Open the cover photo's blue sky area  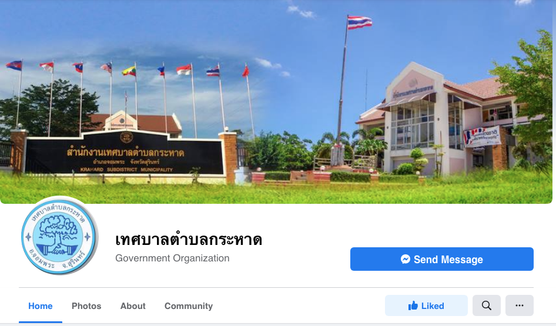tap(177, 28)
